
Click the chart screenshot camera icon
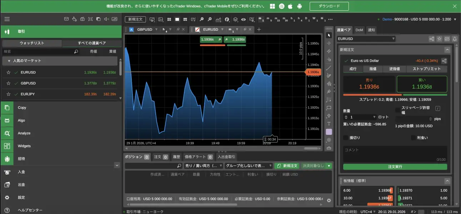tap(329, 148)
